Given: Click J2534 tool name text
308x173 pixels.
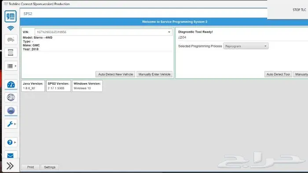Looking at the screenshot, I should tap(182, 37).
